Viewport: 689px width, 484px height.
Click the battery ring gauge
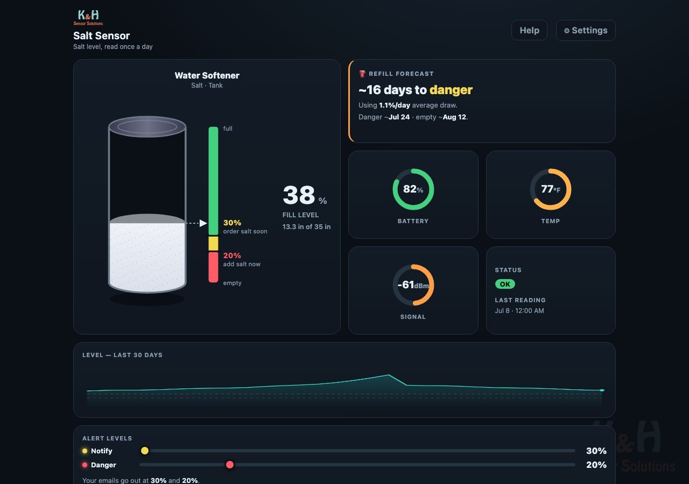[x=413, y=189]
